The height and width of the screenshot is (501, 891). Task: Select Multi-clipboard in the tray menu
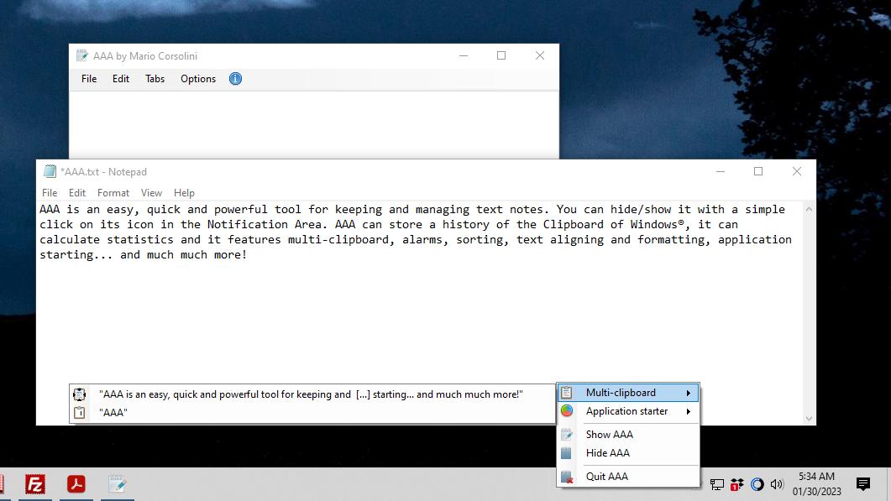click(628, 393)
